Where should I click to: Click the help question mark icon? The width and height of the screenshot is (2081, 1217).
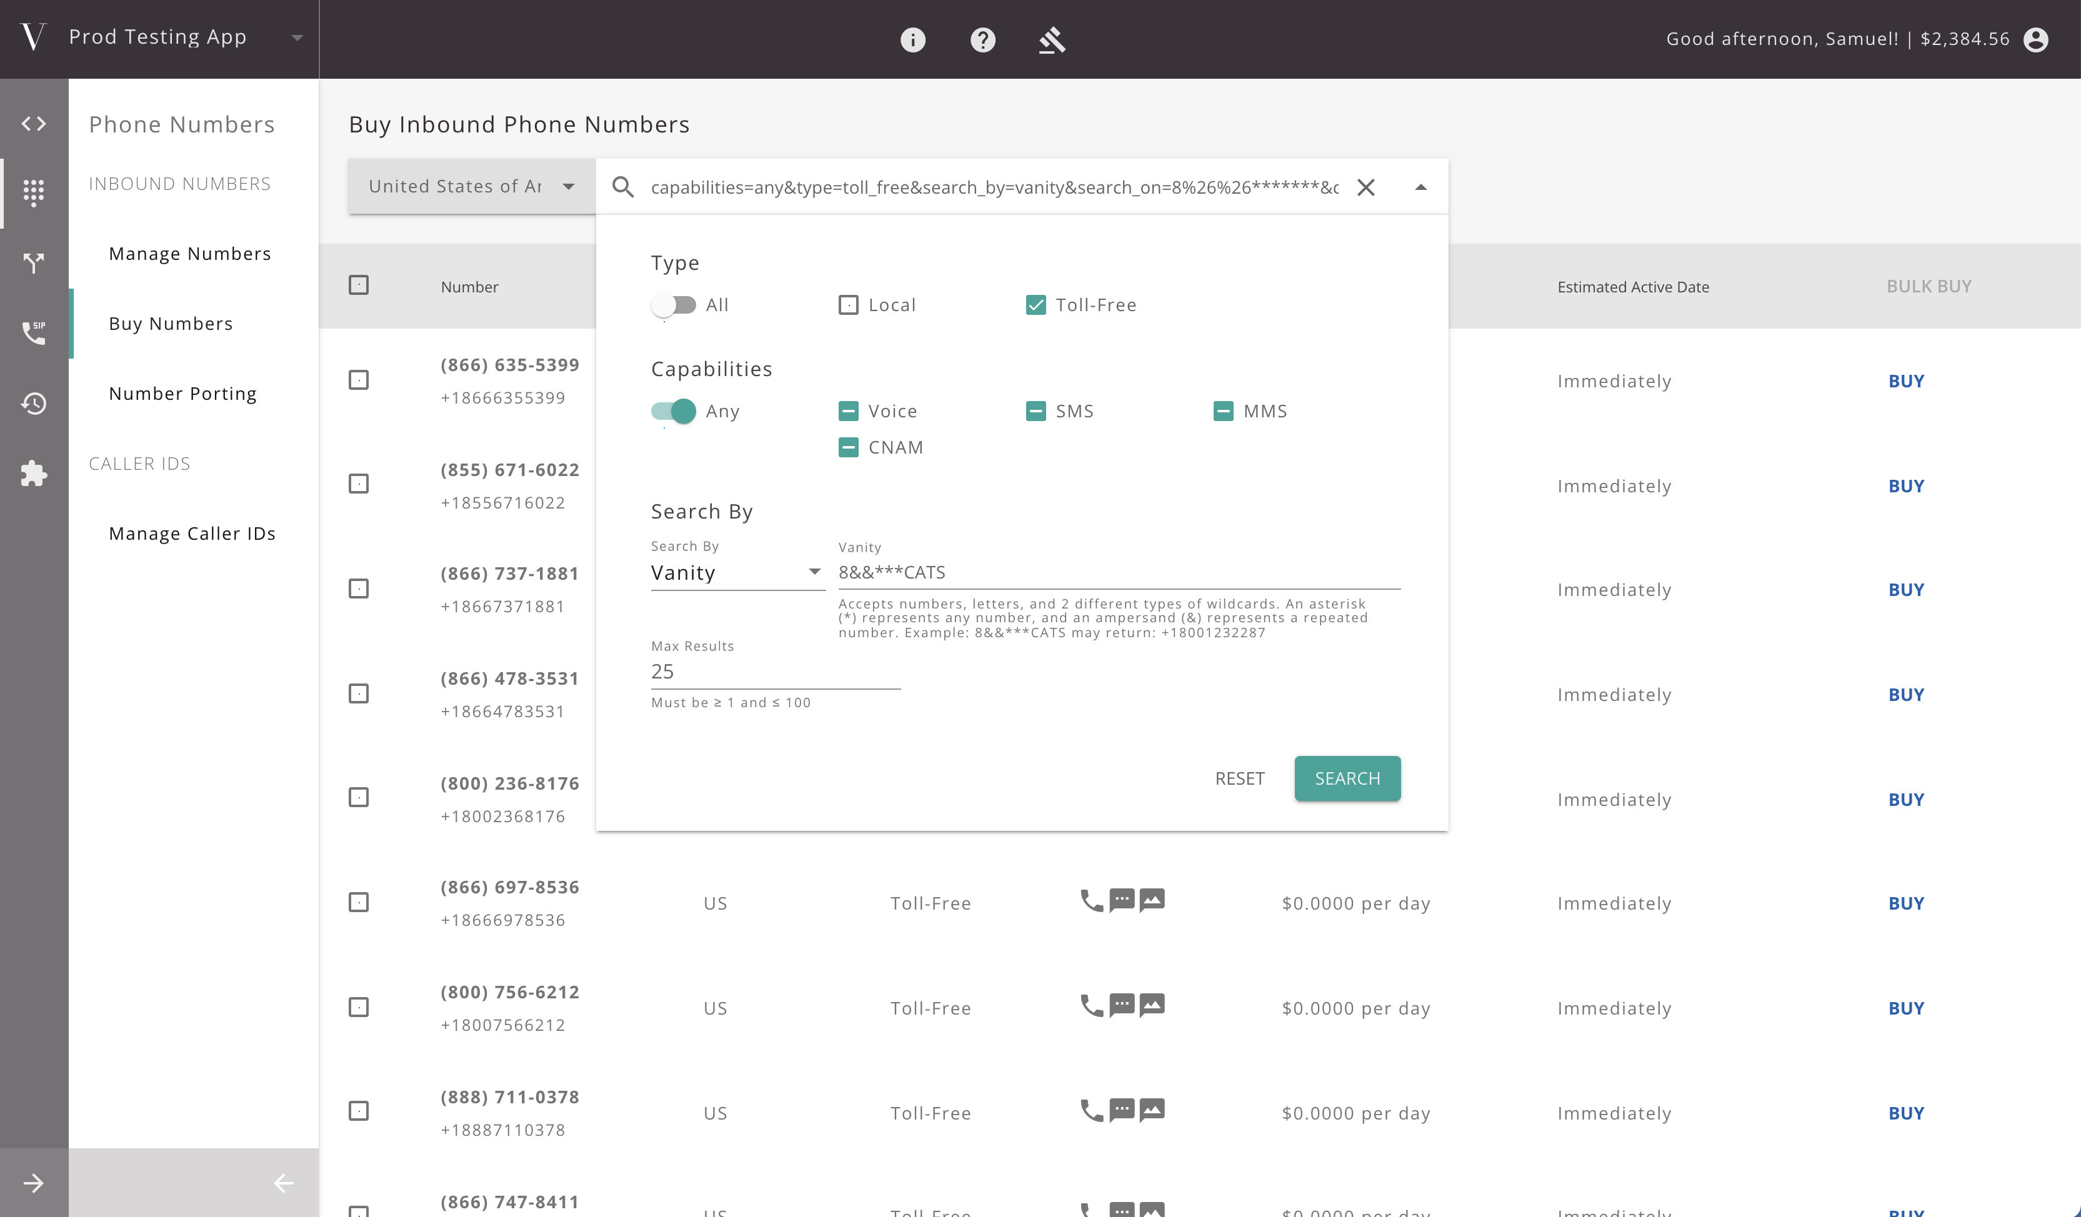pyautogui.click(x=982, y=39)
